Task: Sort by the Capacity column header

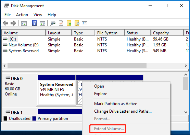Action: 167,33
